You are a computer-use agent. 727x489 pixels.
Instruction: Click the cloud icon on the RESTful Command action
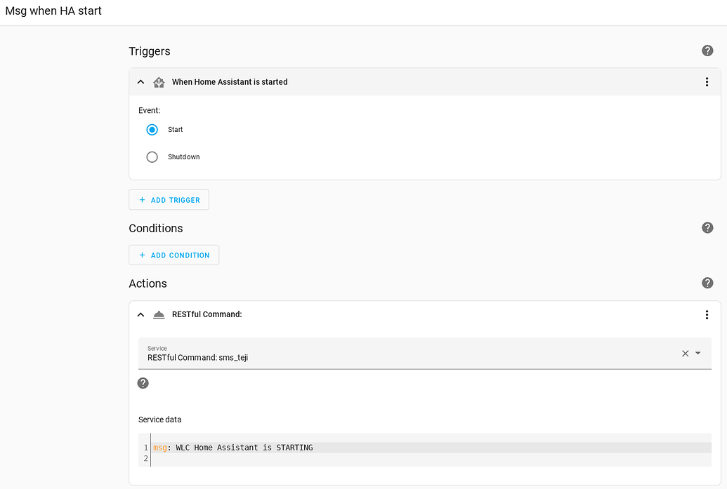[159, 314]
